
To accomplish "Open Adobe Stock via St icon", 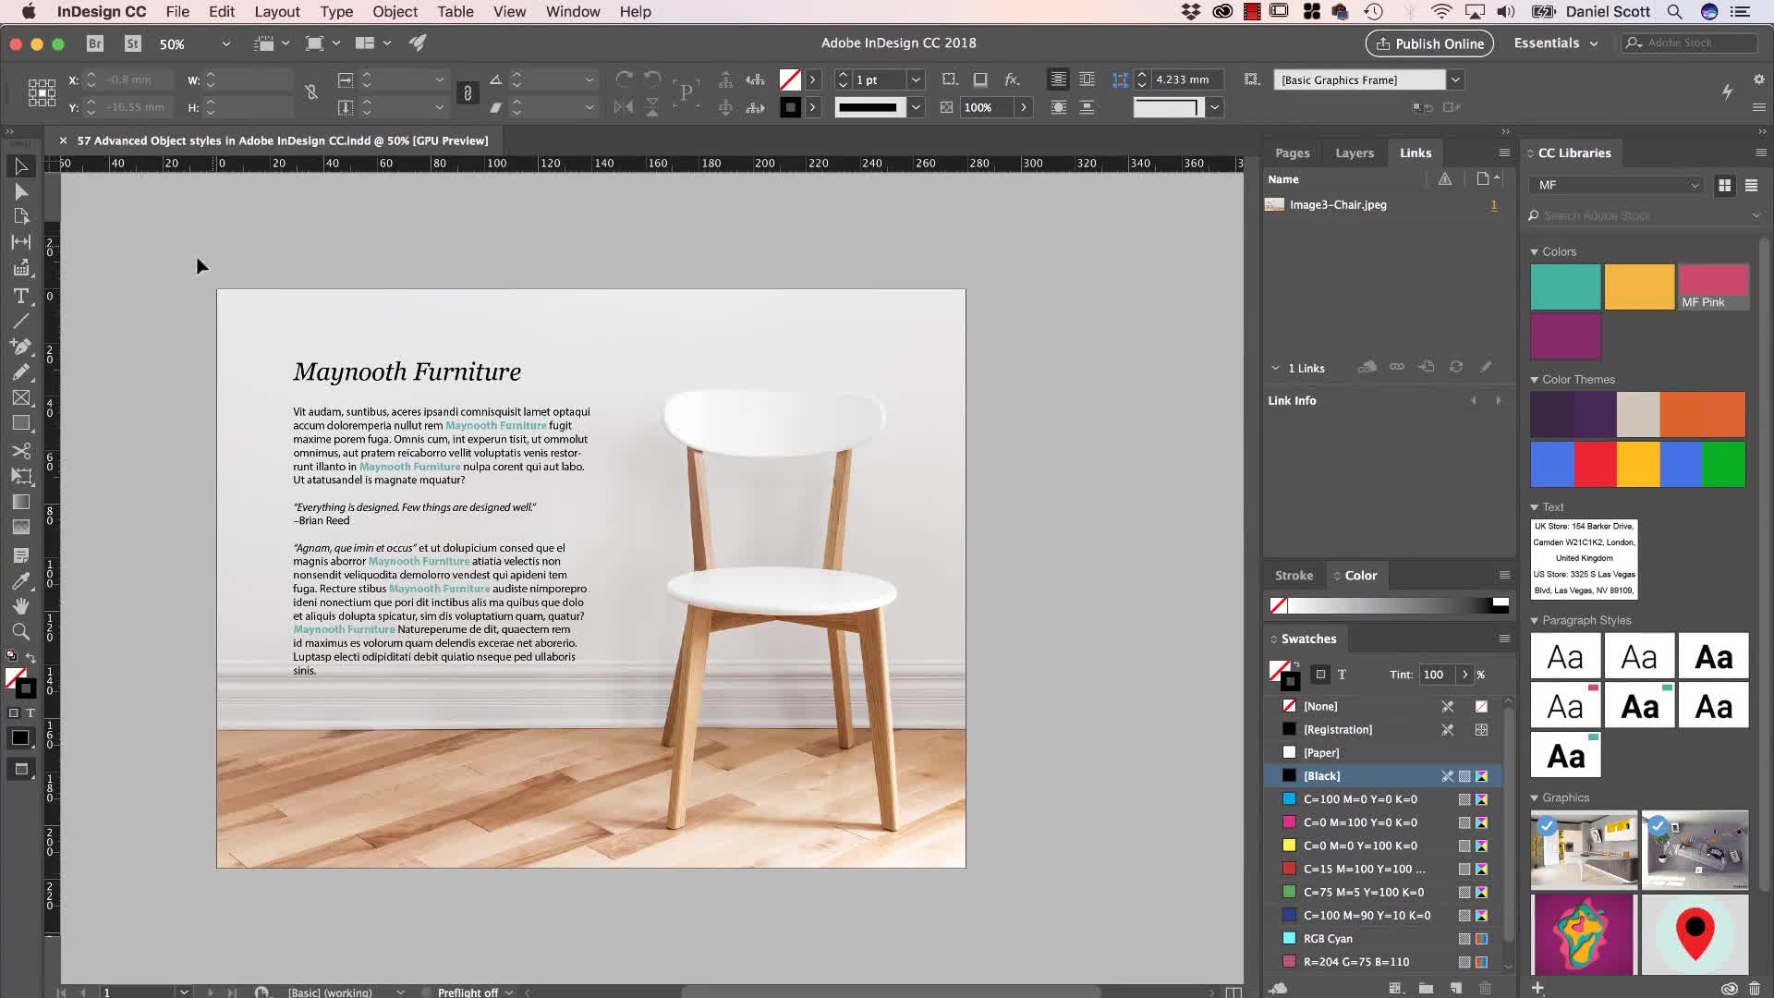I will point(133,43).
